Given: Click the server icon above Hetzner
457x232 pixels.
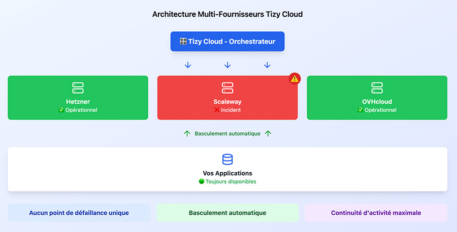Looking at the screenshot, I should 78,88.
